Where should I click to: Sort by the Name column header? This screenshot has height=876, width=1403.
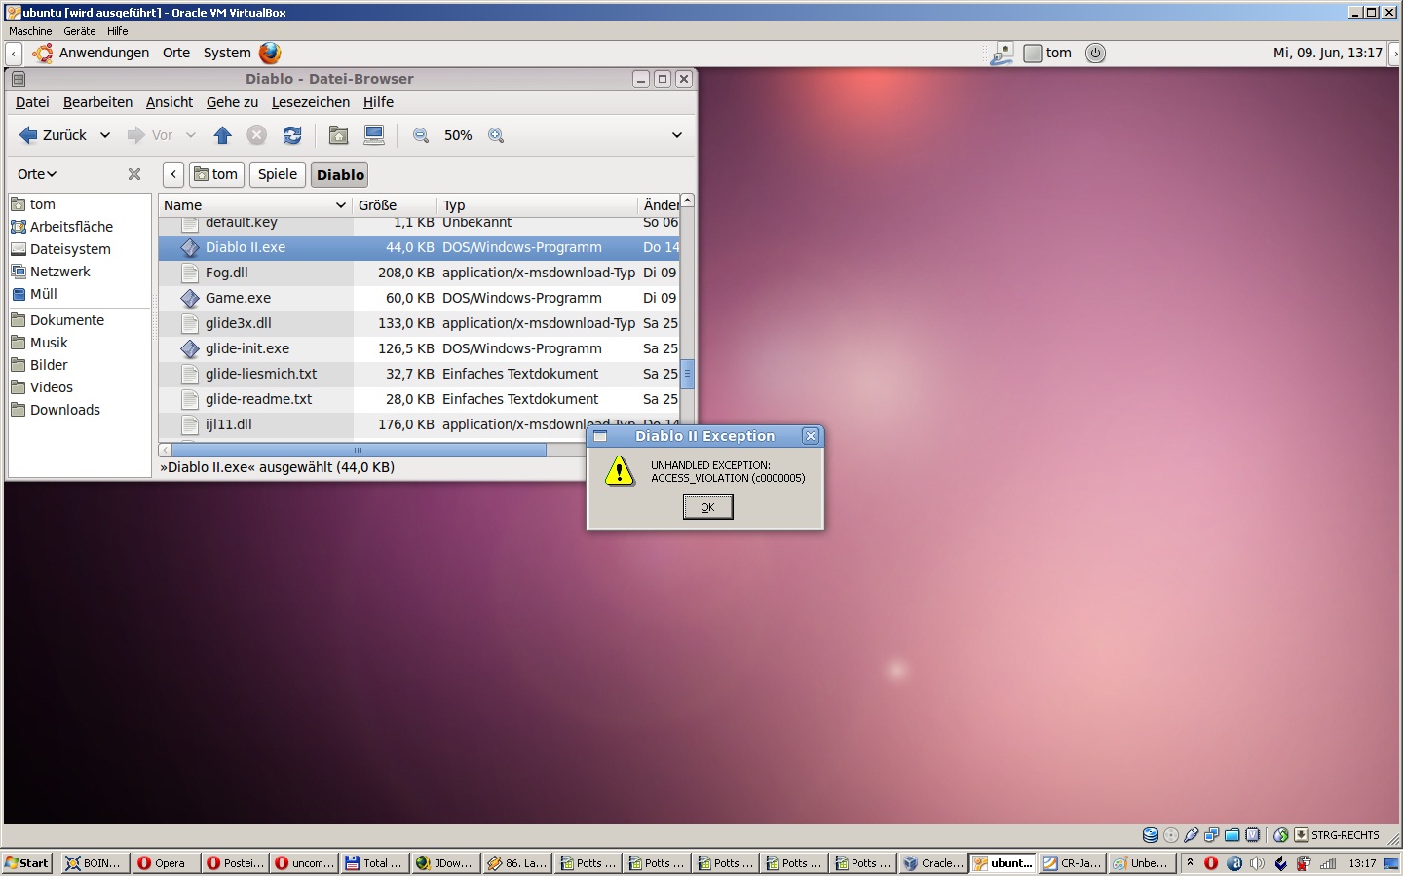(x=255, y=205)
